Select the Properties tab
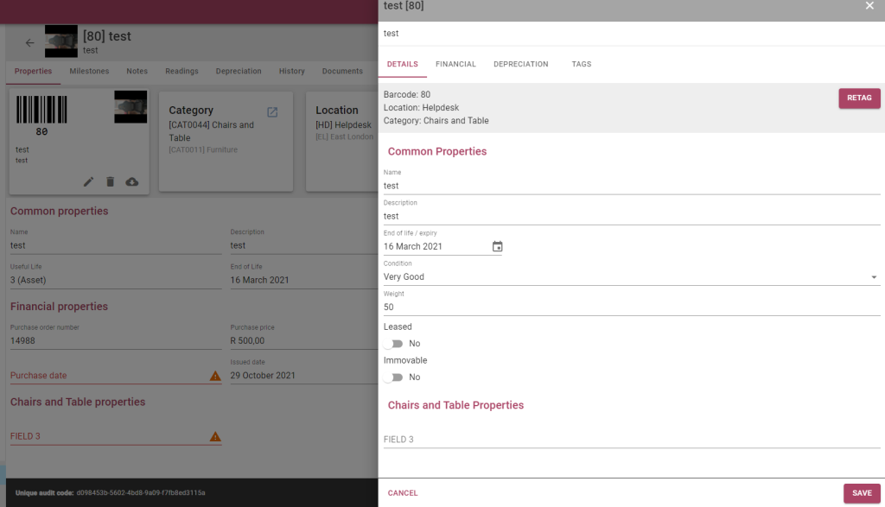The image size is (885, 507). (x=34, y=72)
